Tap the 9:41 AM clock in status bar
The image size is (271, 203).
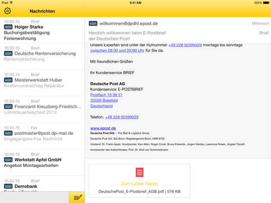(x=135, y=3)
